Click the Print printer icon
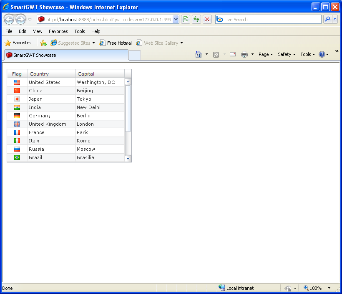Viewport: 342px width, 294px height. pos(244,54)
